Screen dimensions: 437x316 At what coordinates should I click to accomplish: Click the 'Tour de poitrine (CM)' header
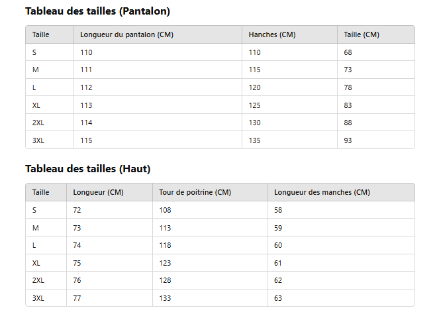pos(195,192)
